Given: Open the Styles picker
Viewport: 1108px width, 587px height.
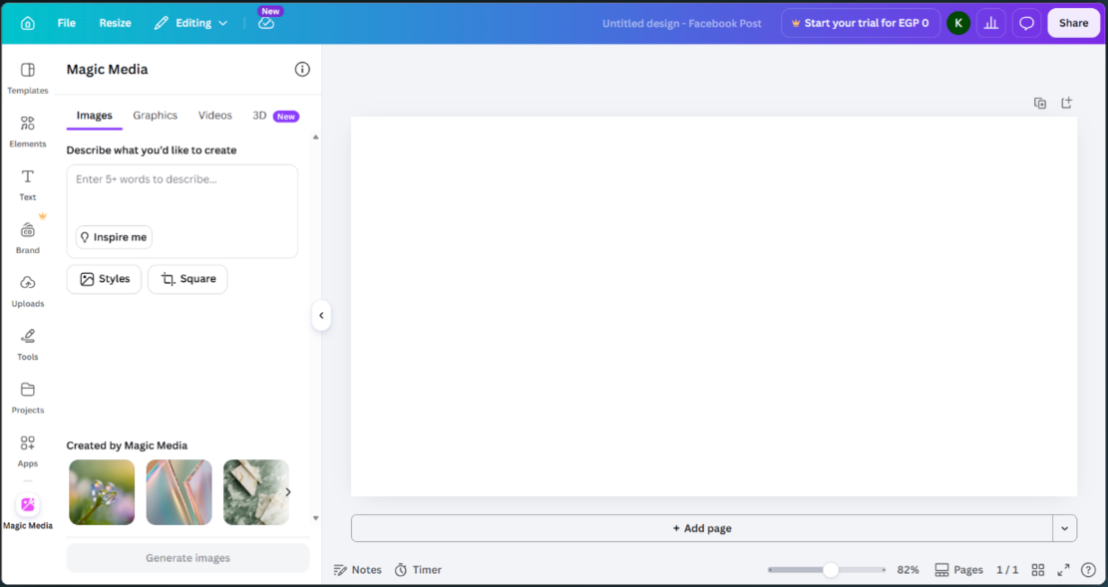Looking at the screenshot, I should [x=104, y=279].
